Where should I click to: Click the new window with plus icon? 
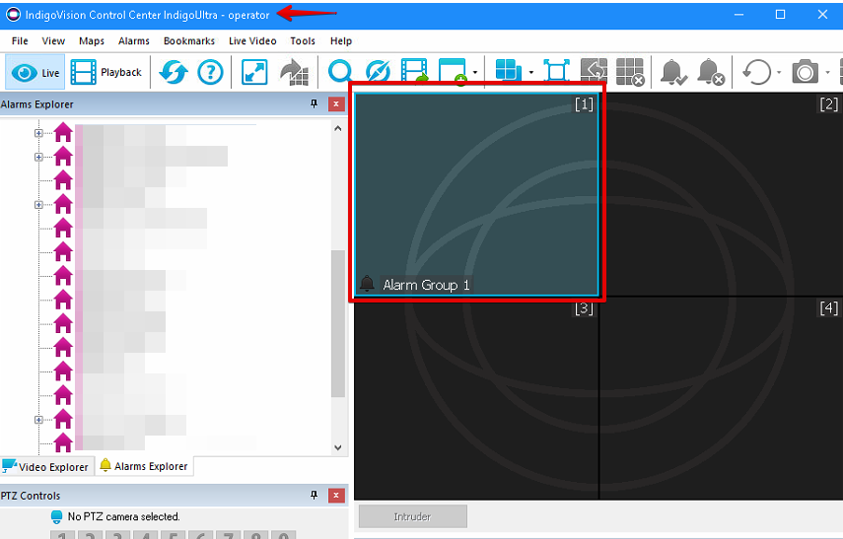click(x=454, y=72)
